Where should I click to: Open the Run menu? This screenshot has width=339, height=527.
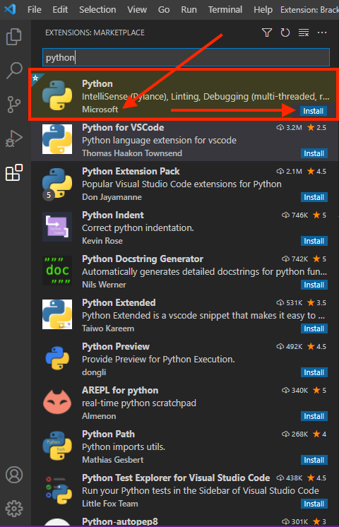189,9
